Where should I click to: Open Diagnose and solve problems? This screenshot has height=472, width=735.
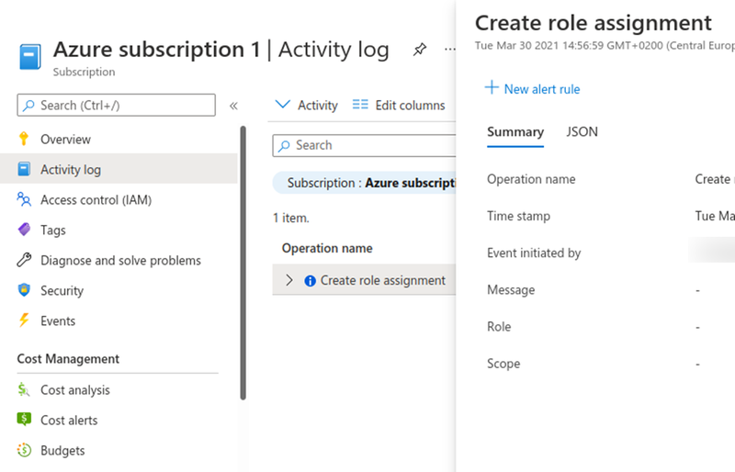[x=119, y=260]
